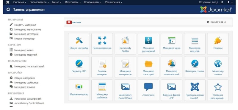Click the san-san user link
The height and width of the screenshot is (110, 238).
(x=76, y=22)
